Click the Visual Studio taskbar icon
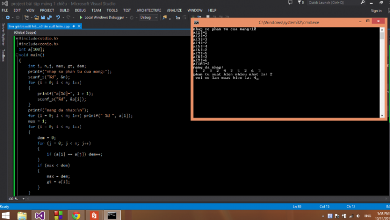Image resolution: width=390 pixels, height=220 pixels. (x=41, y=215)
